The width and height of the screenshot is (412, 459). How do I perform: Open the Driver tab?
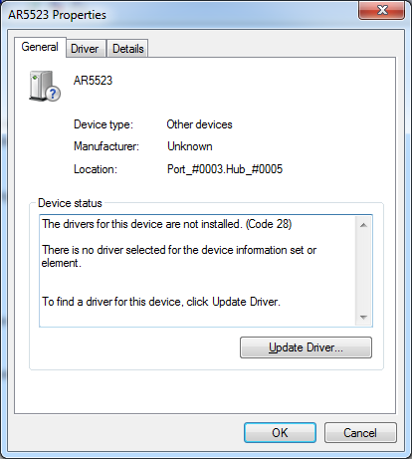[85, 49]
